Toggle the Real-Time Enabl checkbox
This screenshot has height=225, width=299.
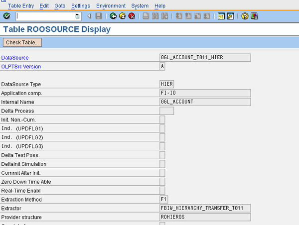162,191
